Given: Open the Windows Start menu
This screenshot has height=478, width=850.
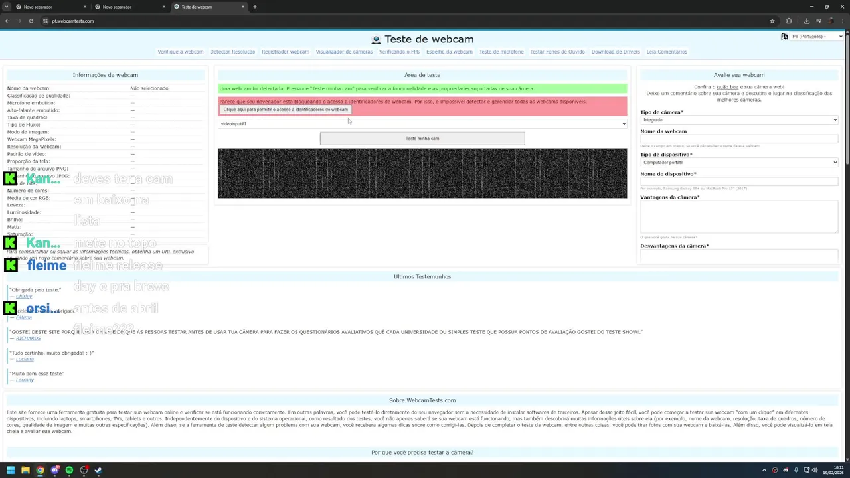Looking at the screenshot, I should click(x=11, y=471).
